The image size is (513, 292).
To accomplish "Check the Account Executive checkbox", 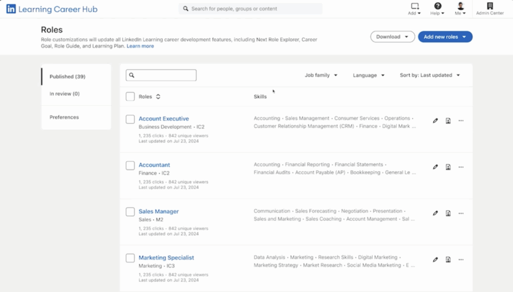I will pos(130,119).
